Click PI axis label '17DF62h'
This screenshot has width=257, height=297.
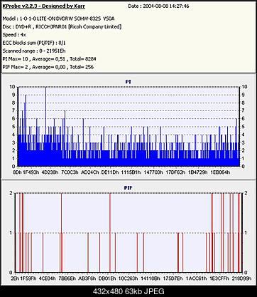(x=175, y=172)
